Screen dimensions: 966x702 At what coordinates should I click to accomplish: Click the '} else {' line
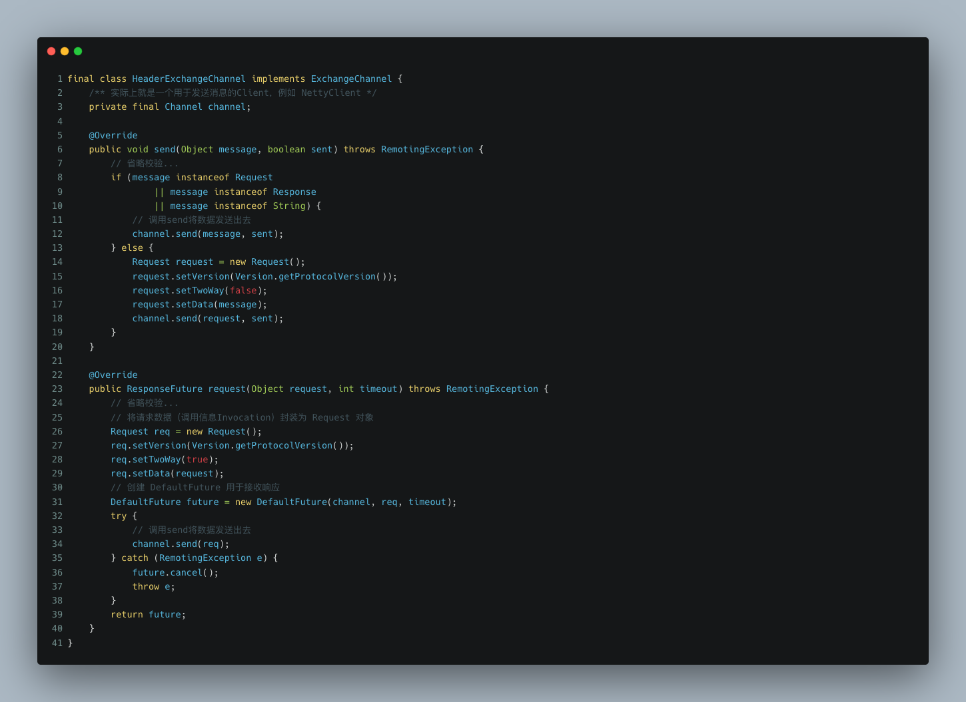click(132, 248)
